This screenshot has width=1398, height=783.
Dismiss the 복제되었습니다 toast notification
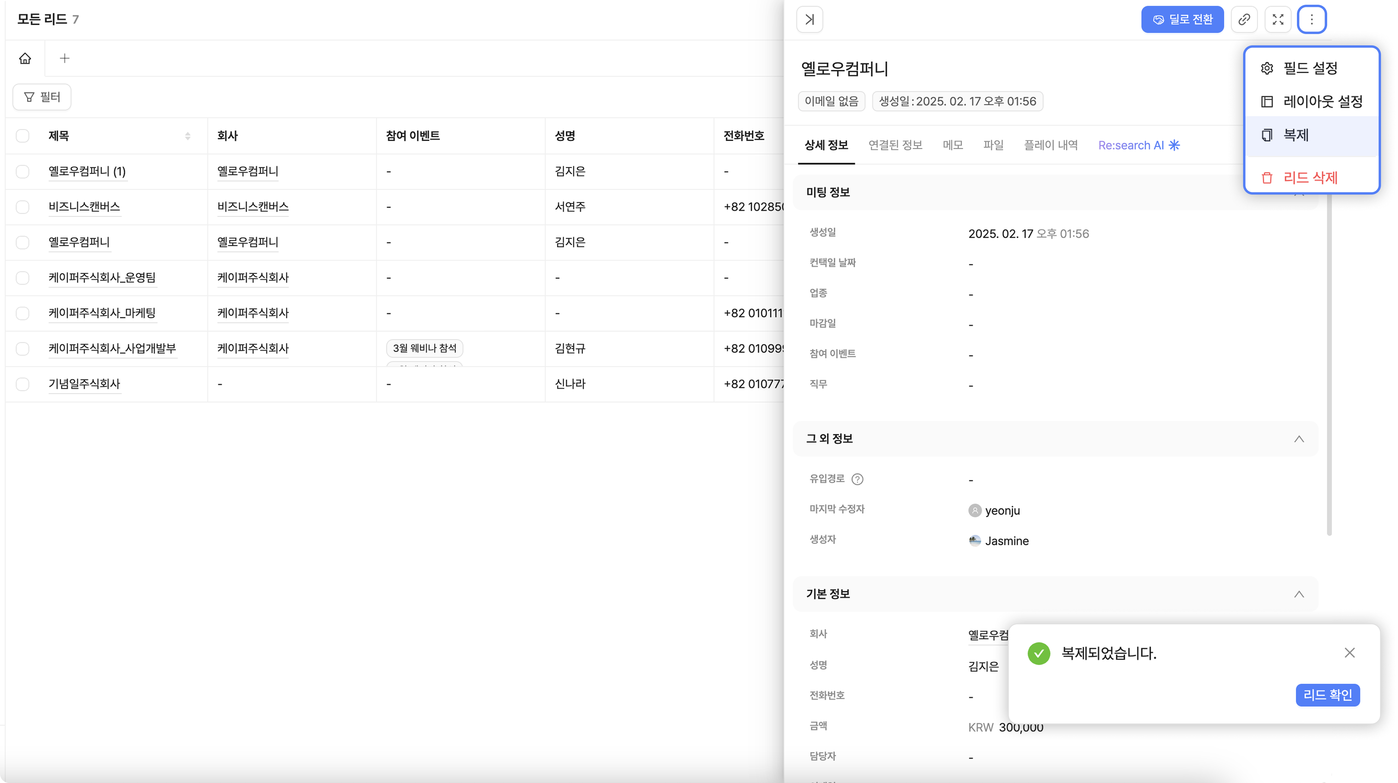click(1349, 653)
